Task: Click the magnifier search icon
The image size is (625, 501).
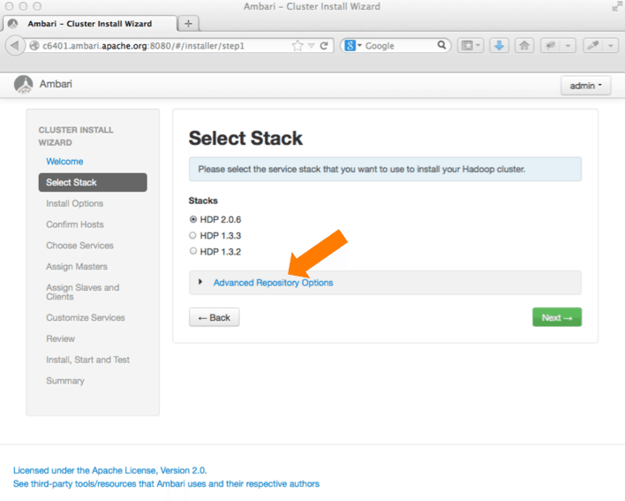Action: tap(441, 45)
